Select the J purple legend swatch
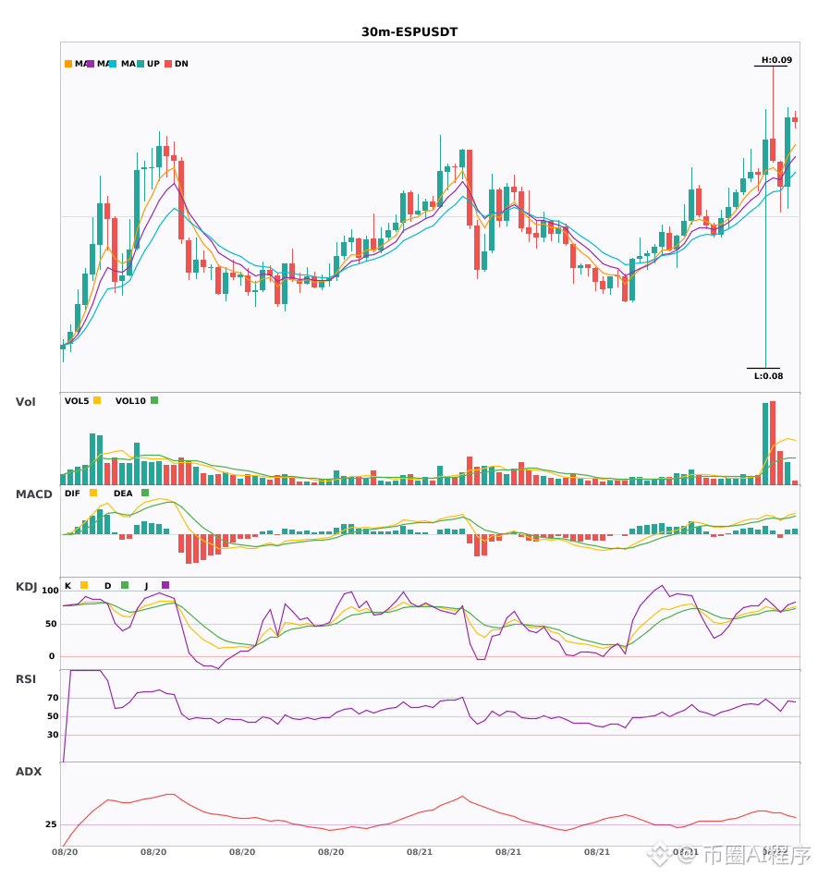 (165, 585)
